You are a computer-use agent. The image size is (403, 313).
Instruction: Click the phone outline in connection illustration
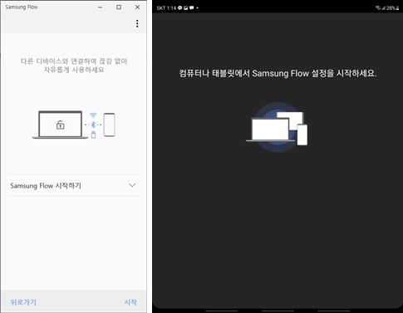click(109, 125)
